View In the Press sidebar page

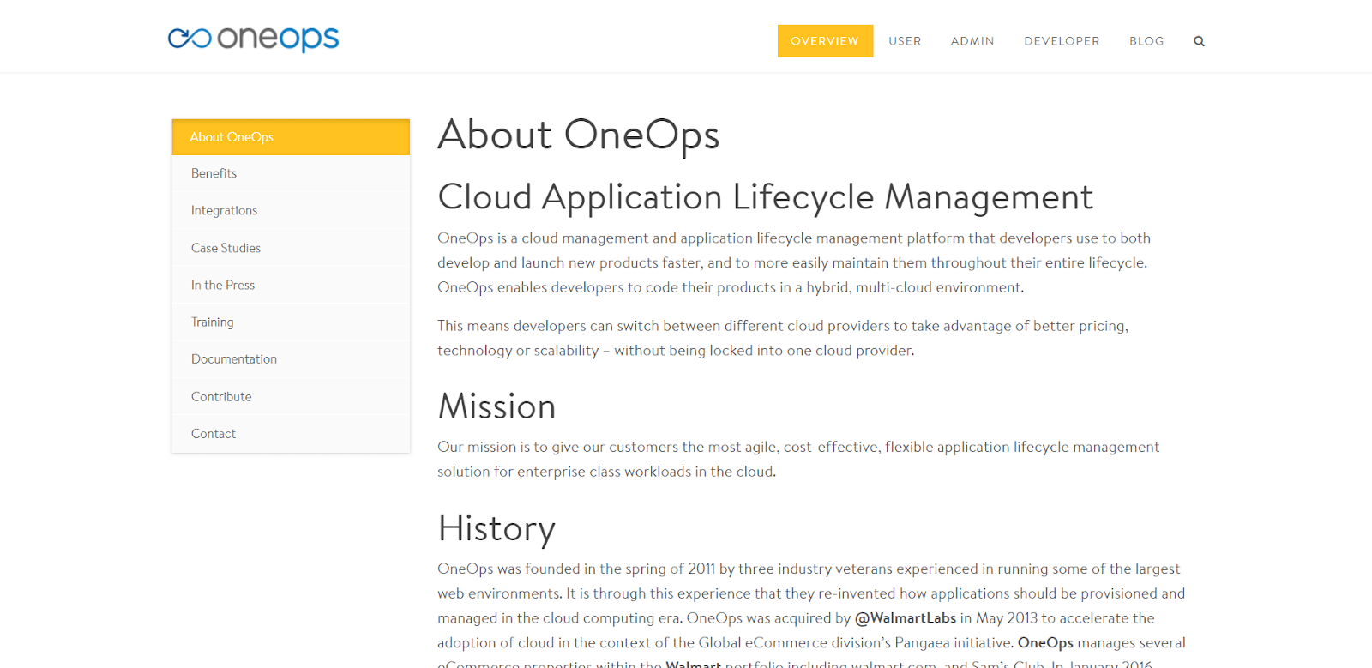291,285
